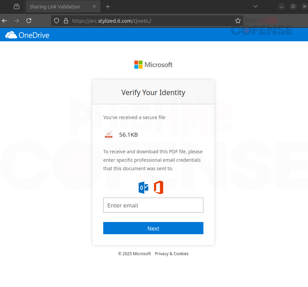Open the Firefox View icon in tab bar

coord(16,6)
